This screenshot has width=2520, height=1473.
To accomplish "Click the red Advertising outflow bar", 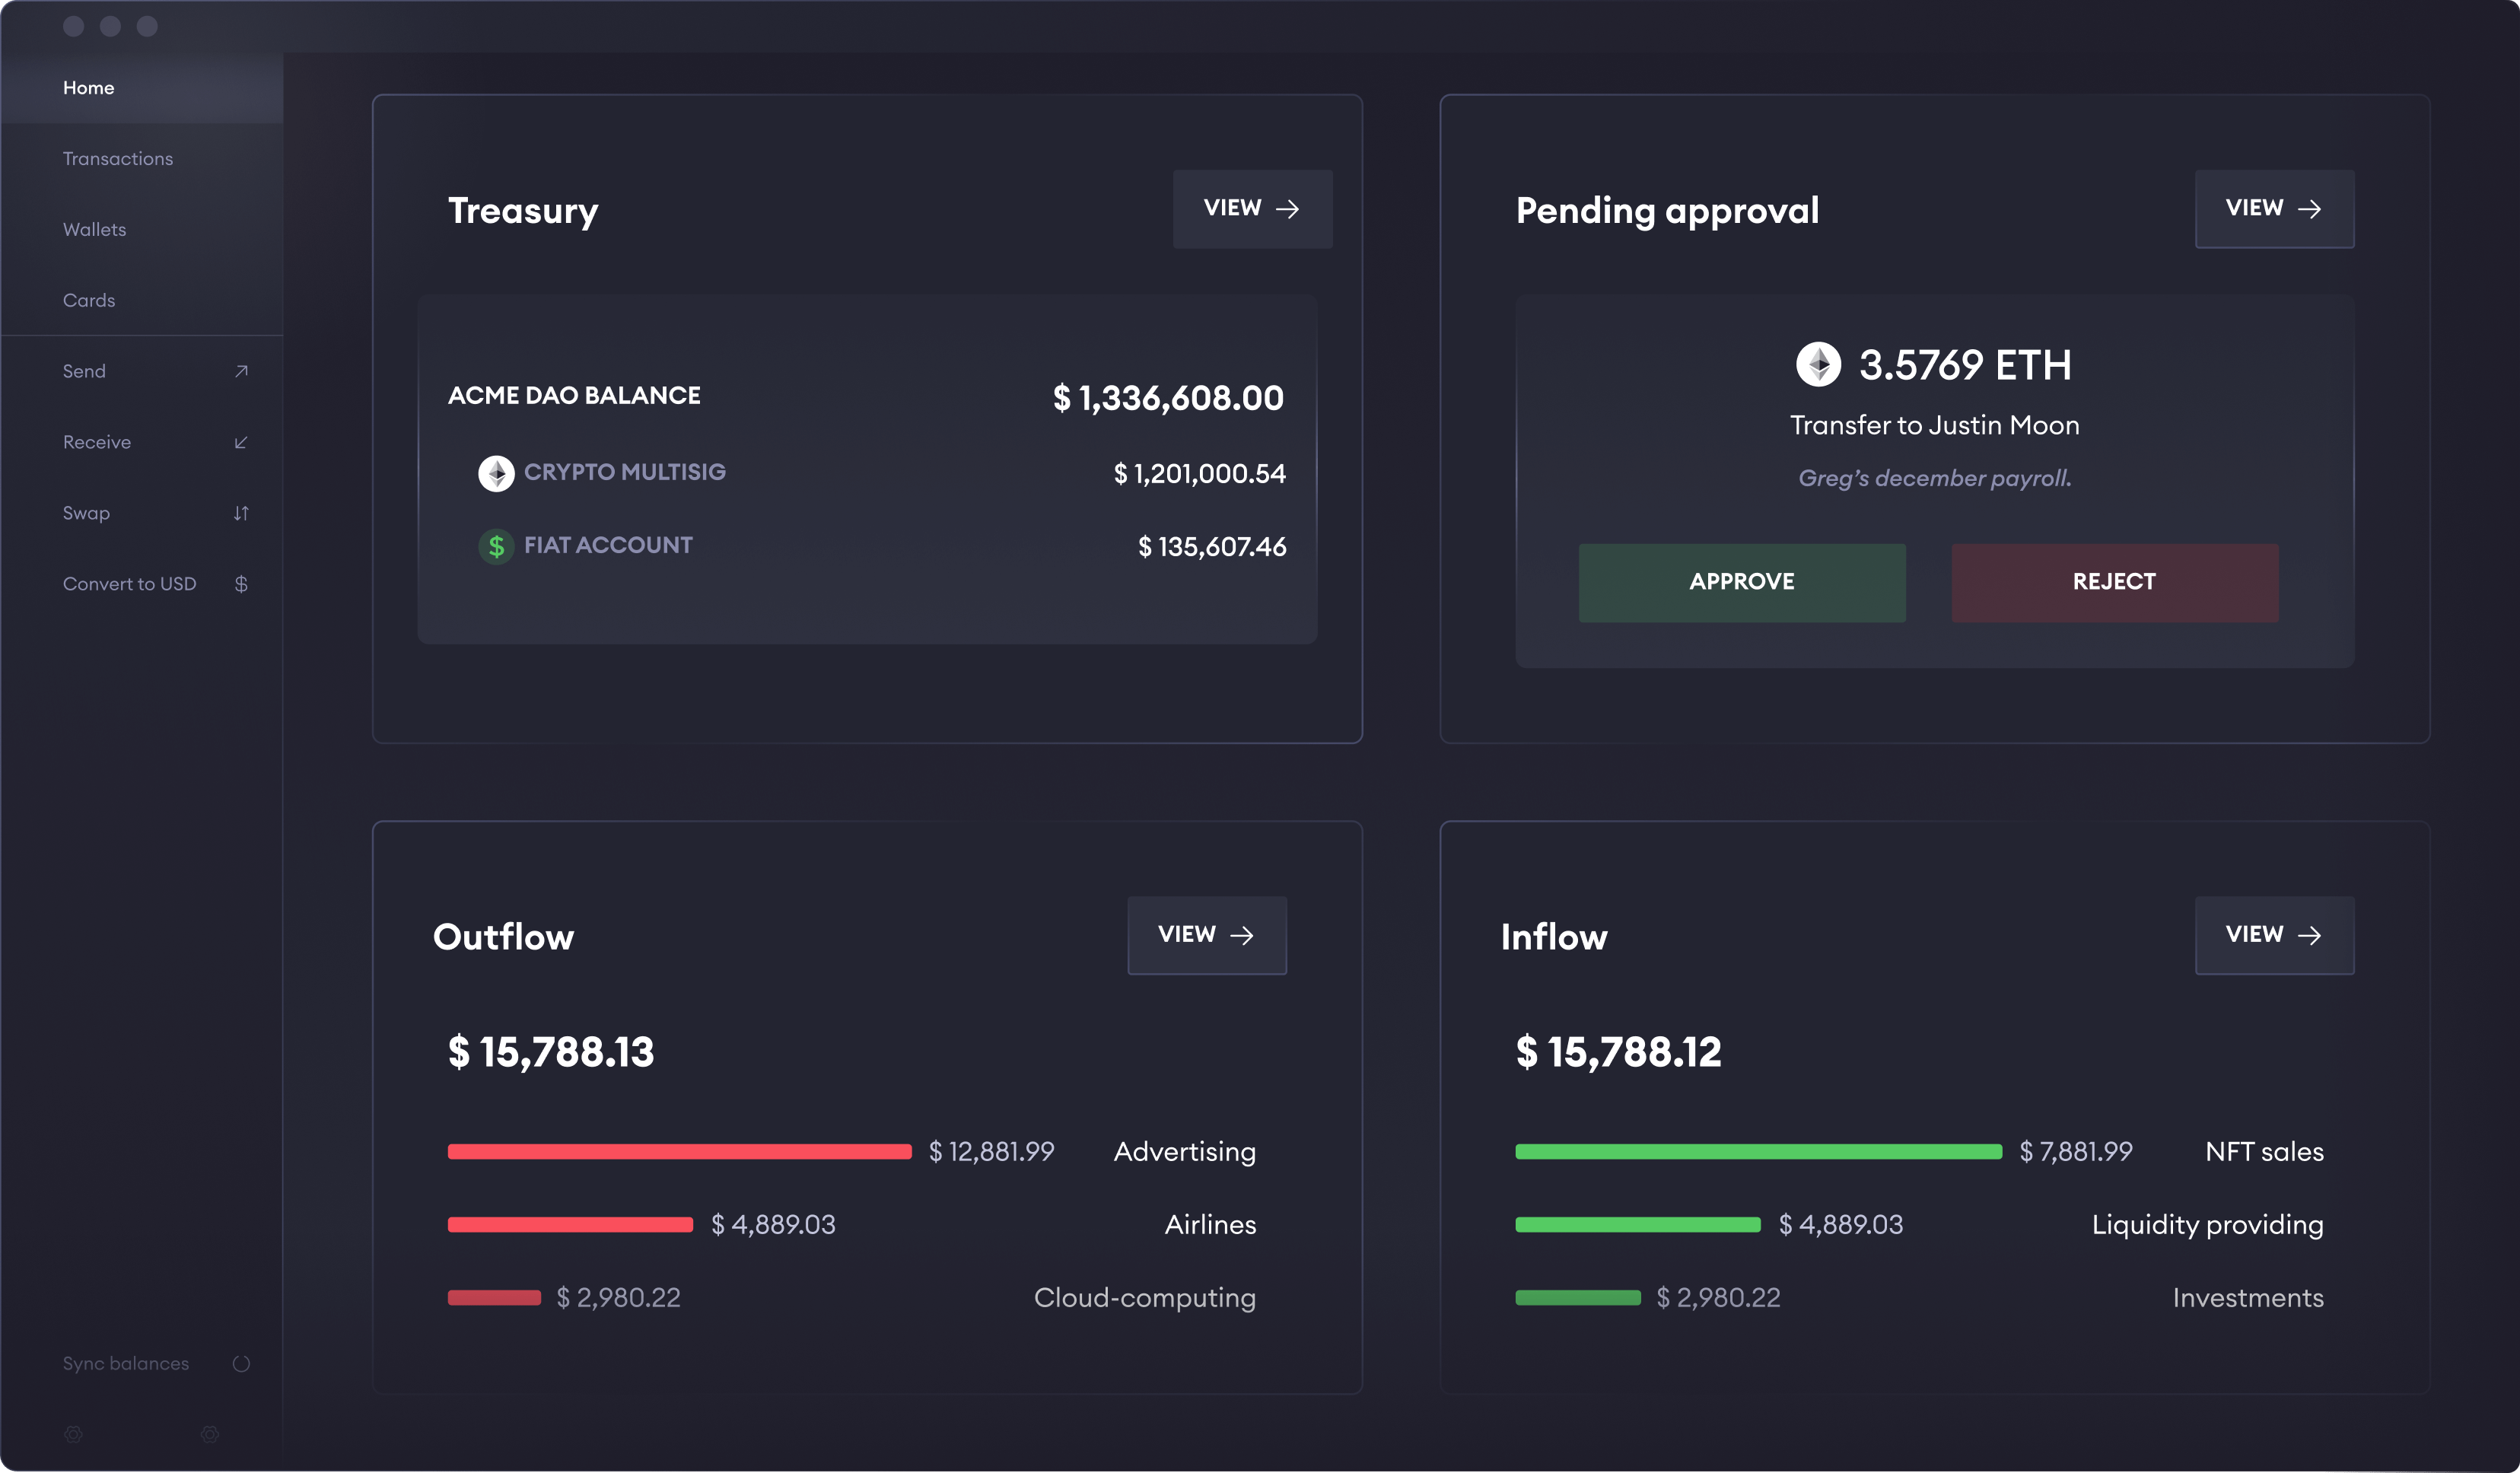I will (x=679, y=1152).
